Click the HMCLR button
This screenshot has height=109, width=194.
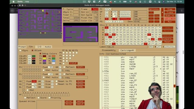pos(80,104)
